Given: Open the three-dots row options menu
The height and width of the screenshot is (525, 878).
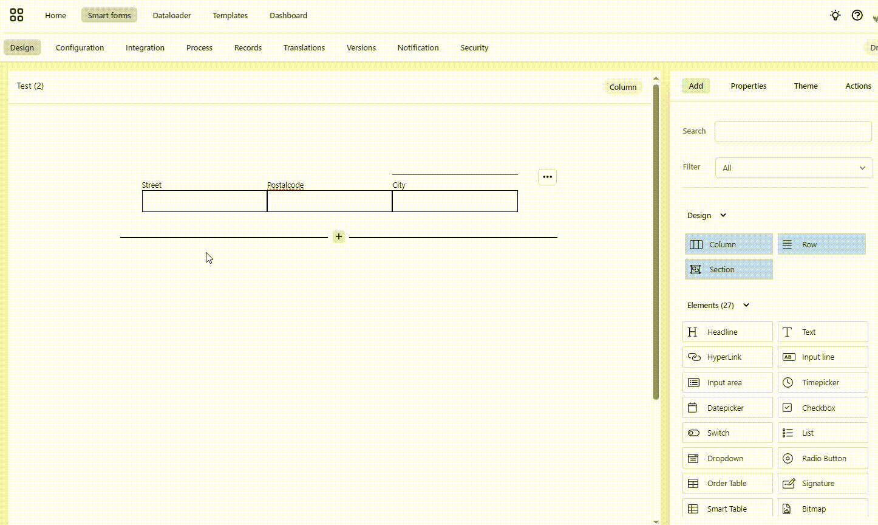Looking at the screenshot, I should [547, 177].
